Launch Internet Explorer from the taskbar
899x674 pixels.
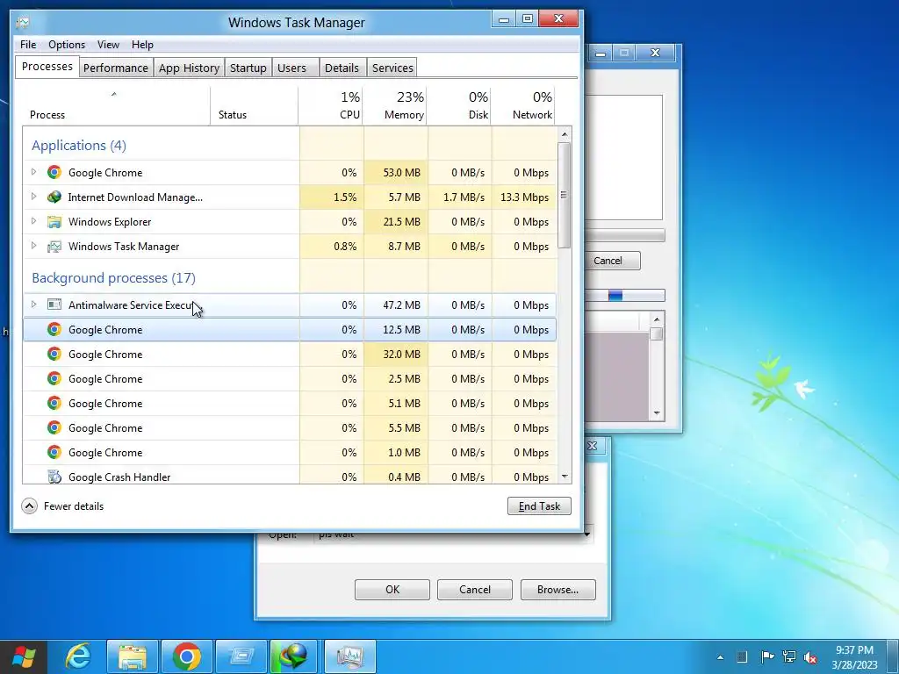coord(78,656)
